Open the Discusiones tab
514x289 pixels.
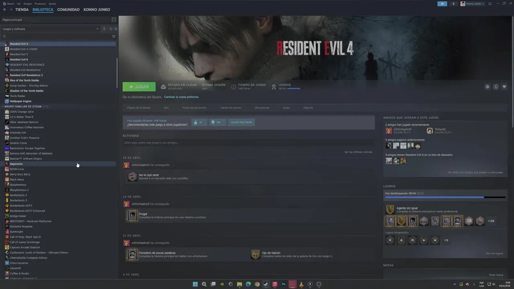[x=262, y=108]
